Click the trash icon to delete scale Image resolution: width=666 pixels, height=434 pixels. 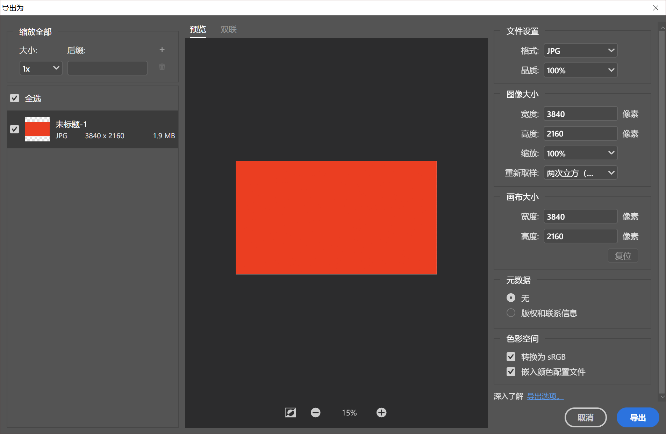point(162,67)
